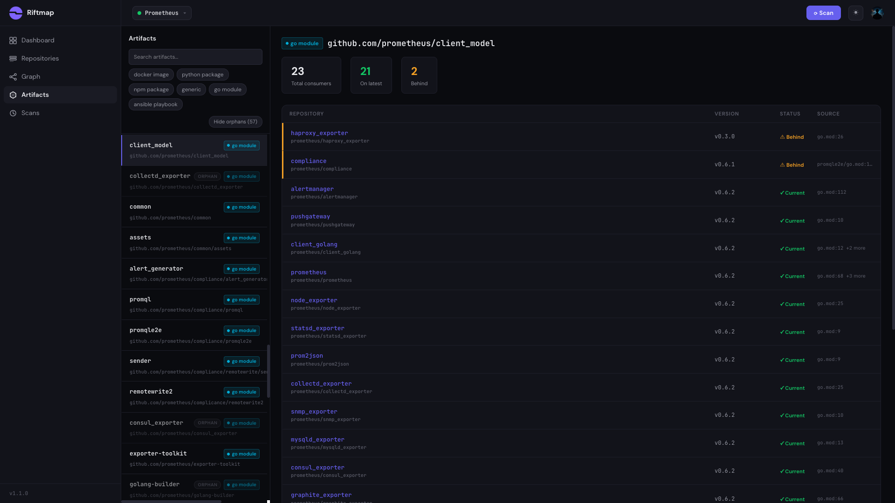The image size is (895, 503).
Task: Start a new Scan
Action: [x=823, y=13]
